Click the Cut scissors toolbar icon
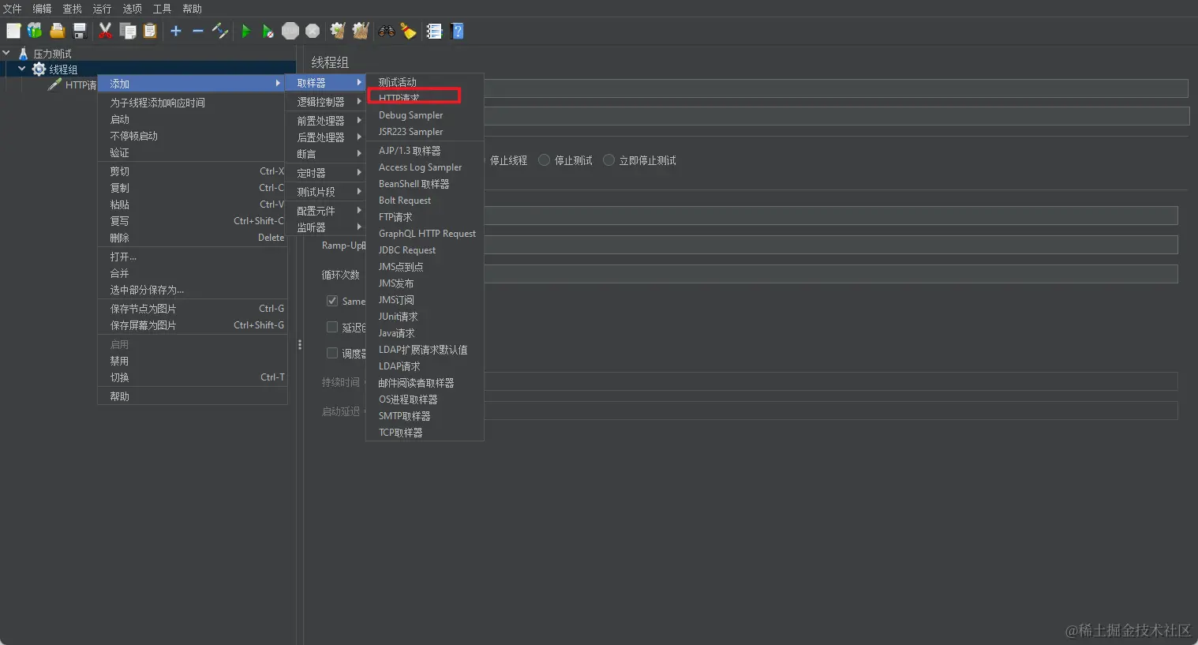 (x=105, y=31)
